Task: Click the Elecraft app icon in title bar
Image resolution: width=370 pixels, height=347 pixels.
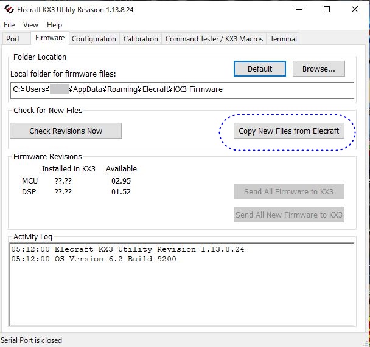Action: tap(9, 10)
